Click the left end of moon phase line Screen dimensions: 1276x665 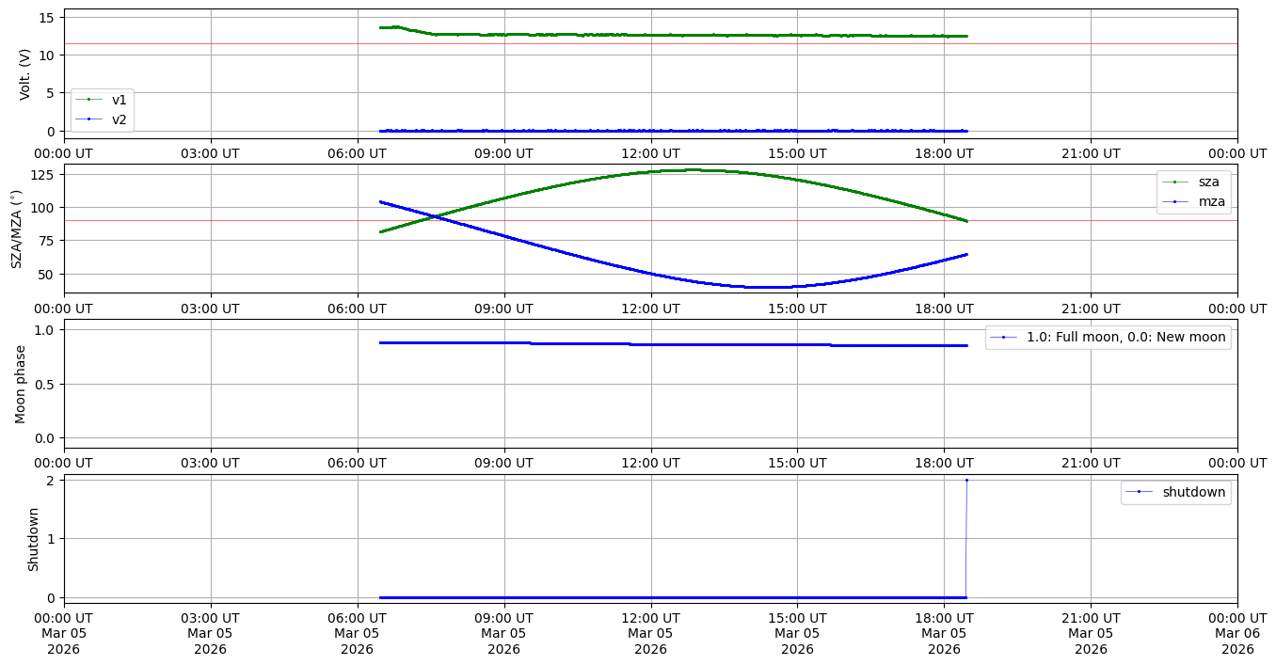380,342
